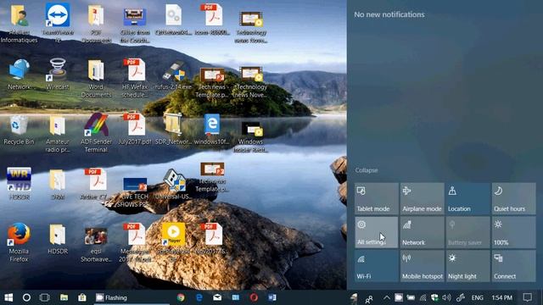Select the rufus-2.14.exe icon
Image resolution: width=543 pixels, height=305 pixels.
coord(173,75)
